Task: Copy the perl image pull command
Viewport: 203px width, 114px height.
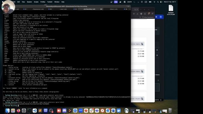Action: [142, 99]
